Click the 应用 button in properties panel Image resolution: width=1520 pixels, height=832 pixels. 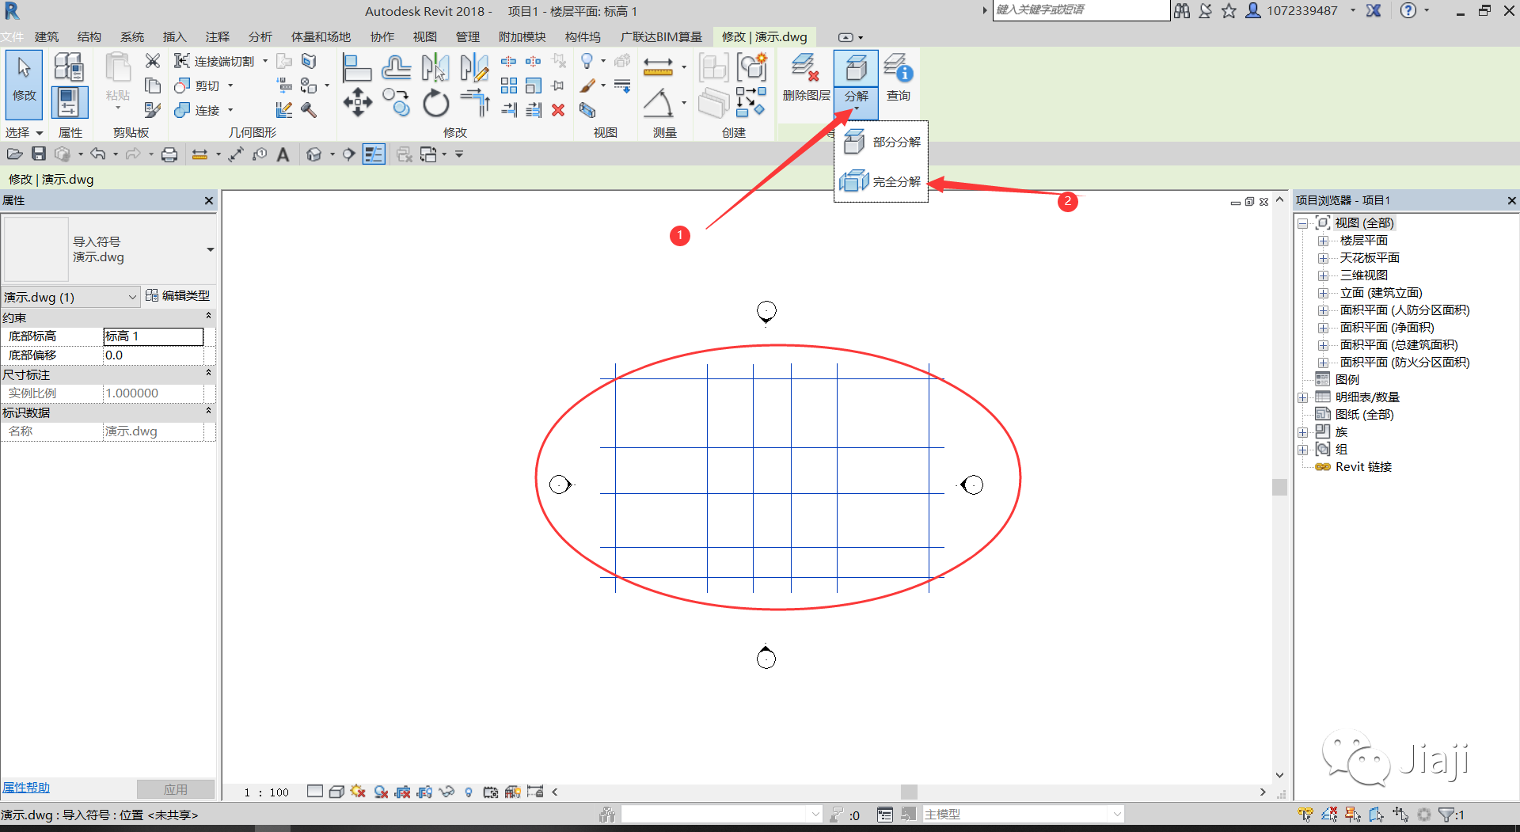click(176, 789)
